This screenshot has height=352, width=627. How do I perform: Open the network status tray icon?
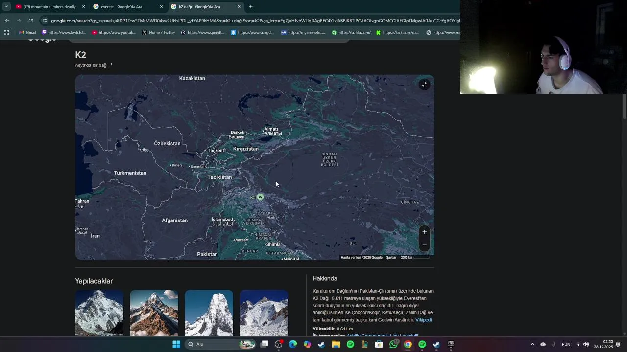pyautogui.click(x=578, y=344)
